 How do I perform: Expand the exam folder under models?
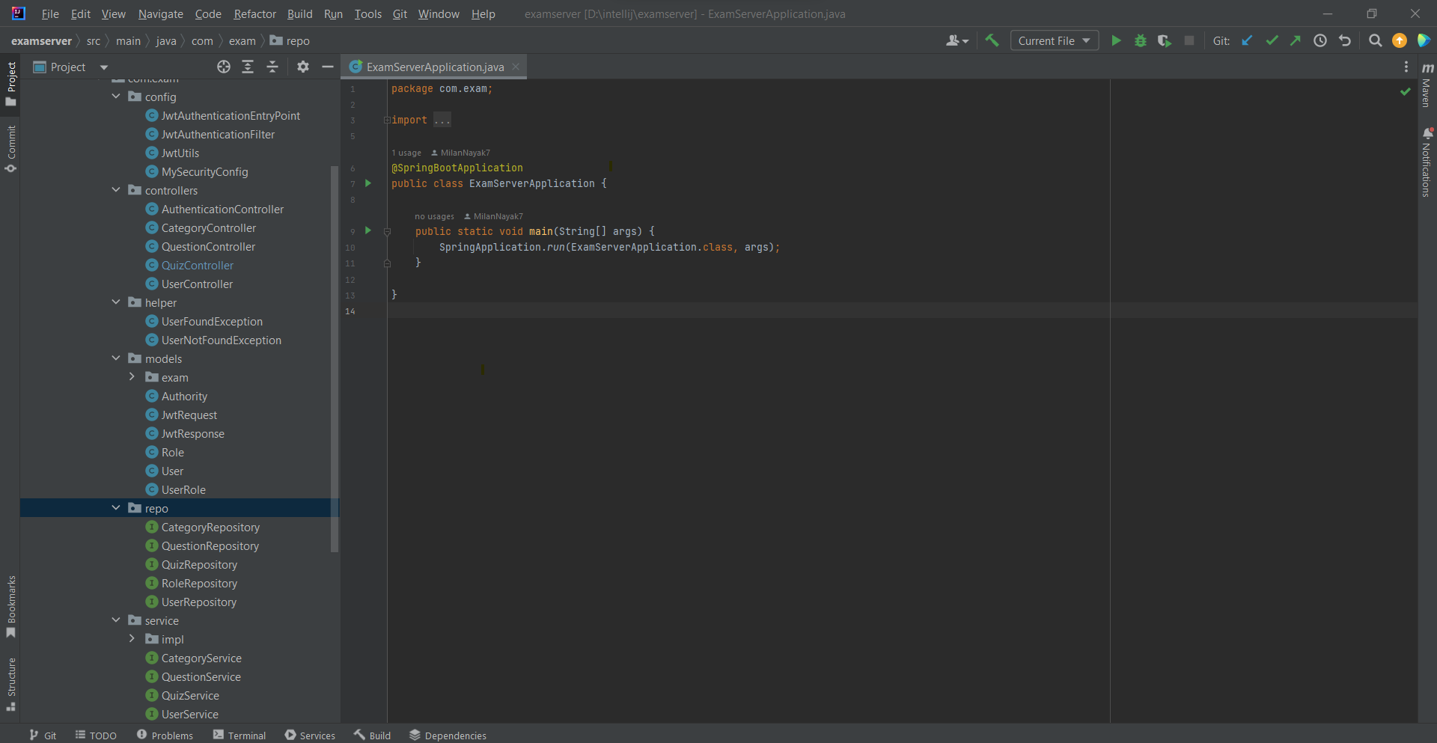[132, 377]
